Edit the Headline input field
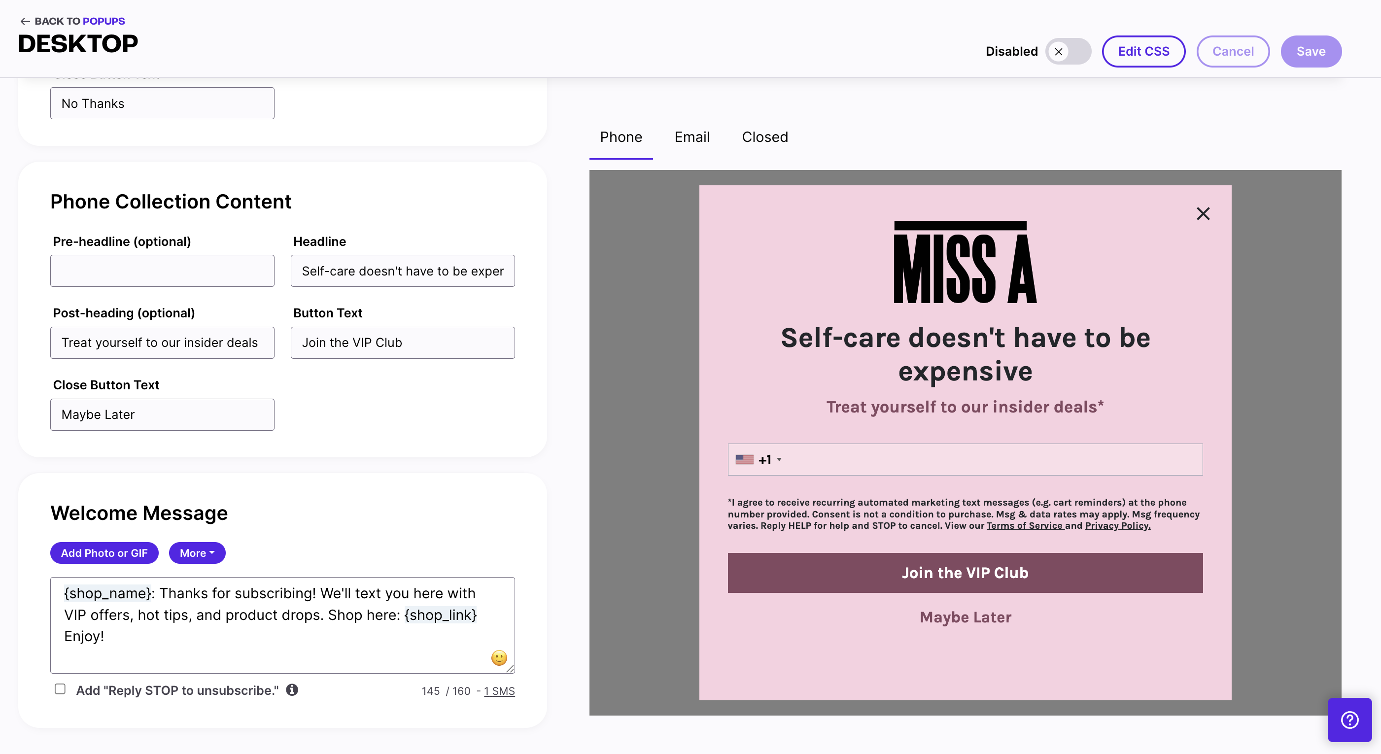1381x754 pixels. pos(403,271)
